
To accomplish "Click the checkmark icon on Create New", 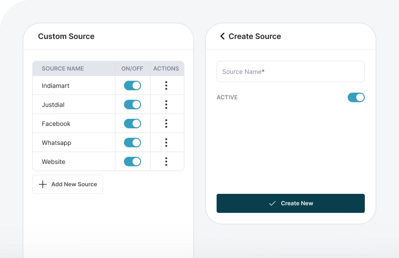I will [272, 203].
